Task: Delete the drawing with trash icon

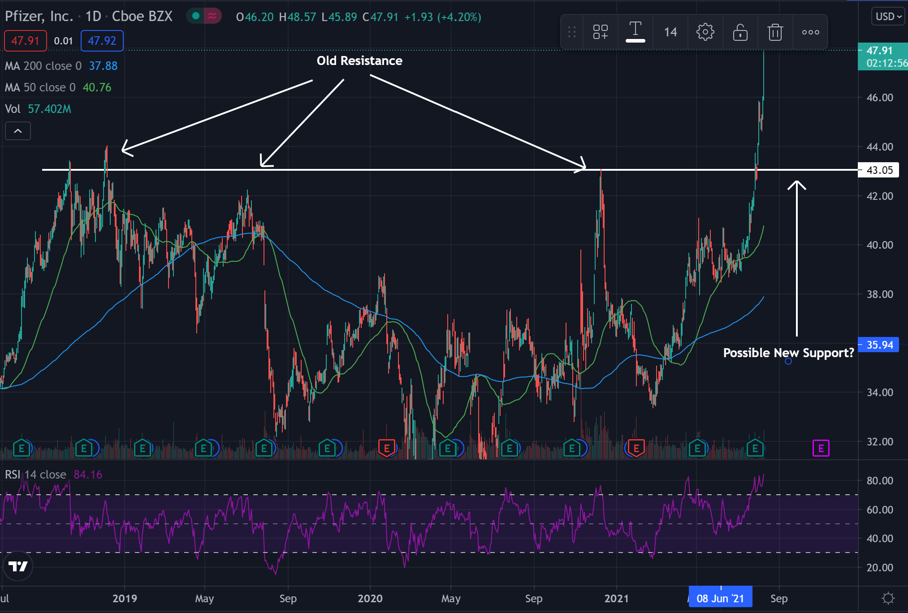Action: 775,32
